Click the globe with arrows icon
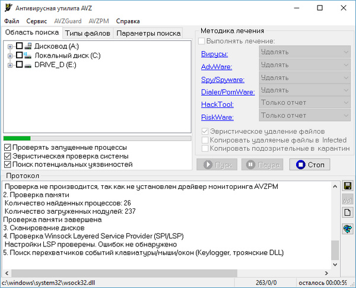This screenshot has height=288, width=356. pyautogui.click(x=348, y=229)
